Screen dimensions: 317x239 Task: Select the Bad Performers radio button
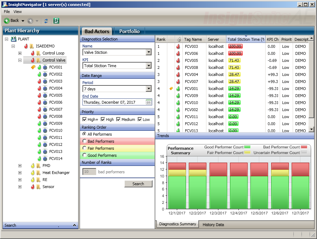84,141
